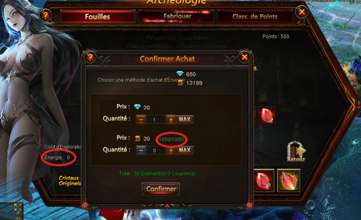
Task: Click the coupon balance icon showing 13199
Action: click(180, 82)
